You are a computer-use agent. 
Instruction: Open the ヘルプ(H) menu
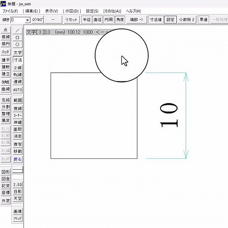[133, 11]
